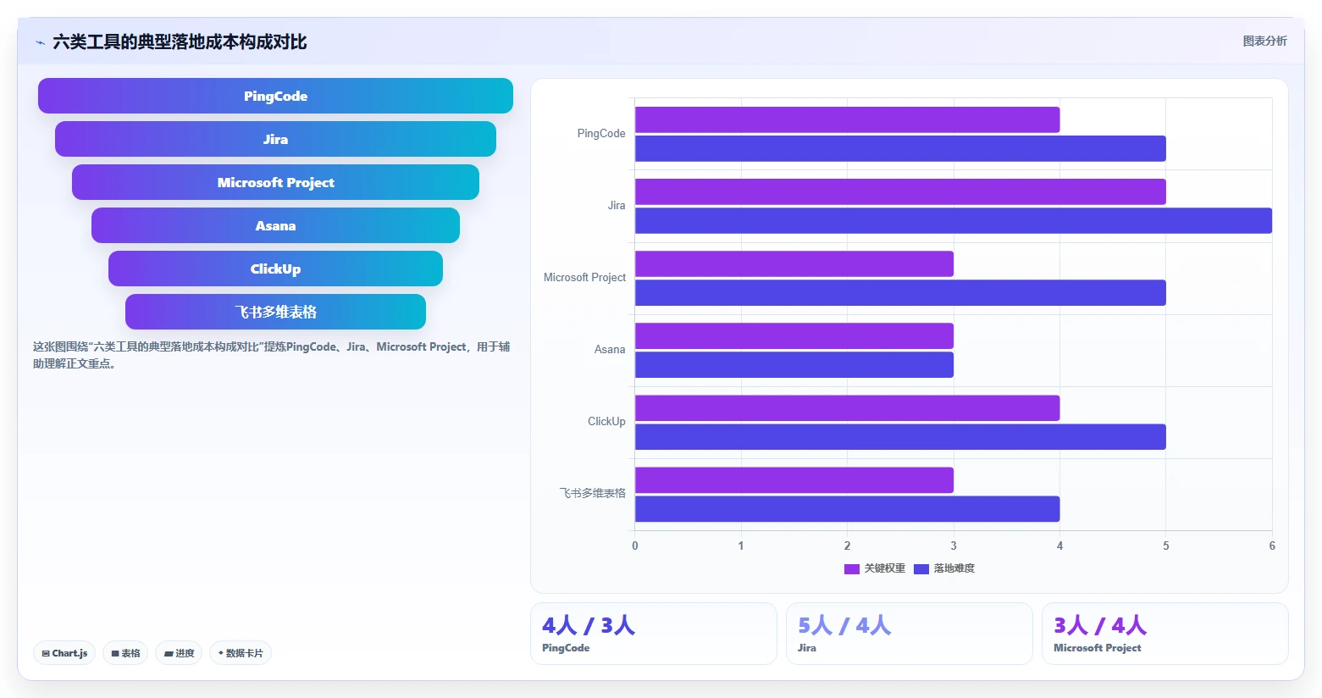Choose the Asana funnel bar
This screenshot has width=1322, height=698.
(275, 225)
